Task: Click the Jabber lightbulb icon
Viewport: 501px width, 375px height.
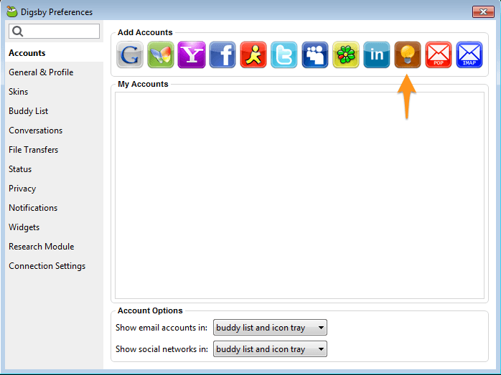Action: point(408,54)
